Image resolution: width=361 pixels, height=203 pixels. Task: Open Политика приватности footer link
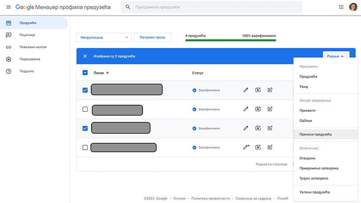coord(210,198)
